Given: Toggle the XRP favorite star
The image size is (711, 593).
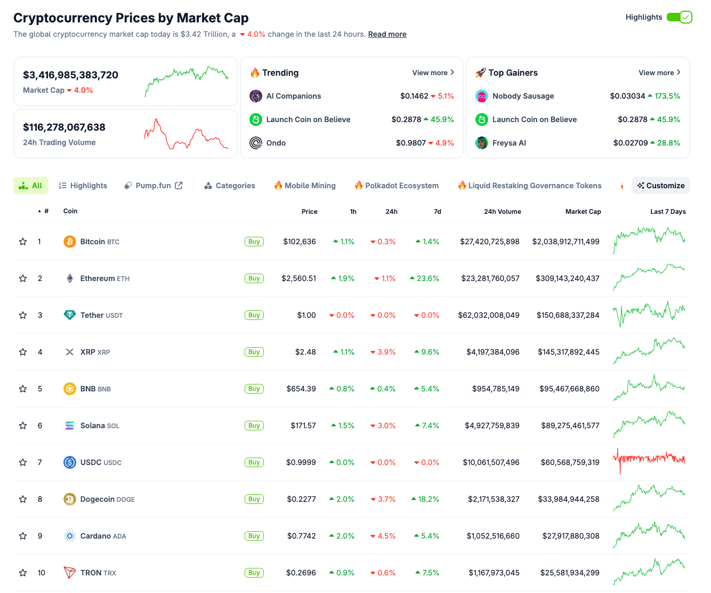Looking at the screenshot, I should click(23, 352).
